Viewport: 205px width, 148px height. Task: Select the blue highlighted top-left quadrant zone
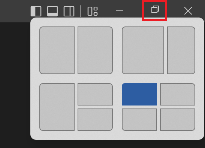point(139,94)
